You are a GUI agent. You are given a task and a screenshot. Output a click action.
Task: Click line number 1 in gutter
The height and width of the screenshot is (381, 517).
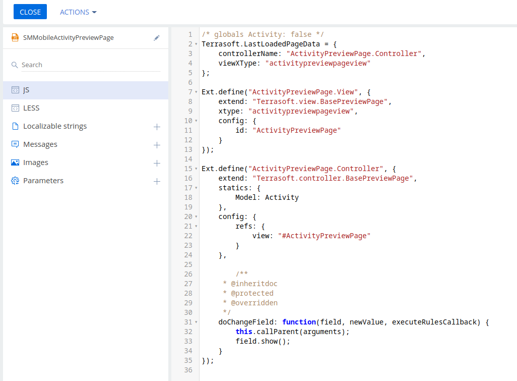pos(190,34)
